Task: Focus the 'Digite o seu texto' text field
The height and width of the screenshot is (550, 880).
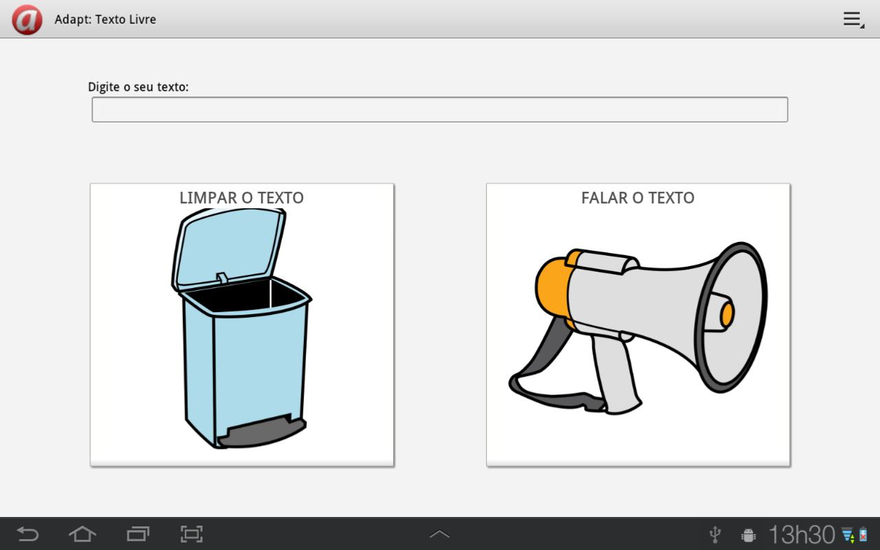Action: pyautogui.click(x=440, y=109)
